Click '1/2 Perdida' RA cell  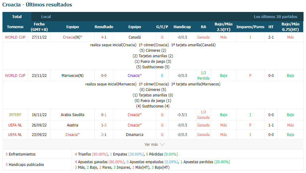click(203, 76)
